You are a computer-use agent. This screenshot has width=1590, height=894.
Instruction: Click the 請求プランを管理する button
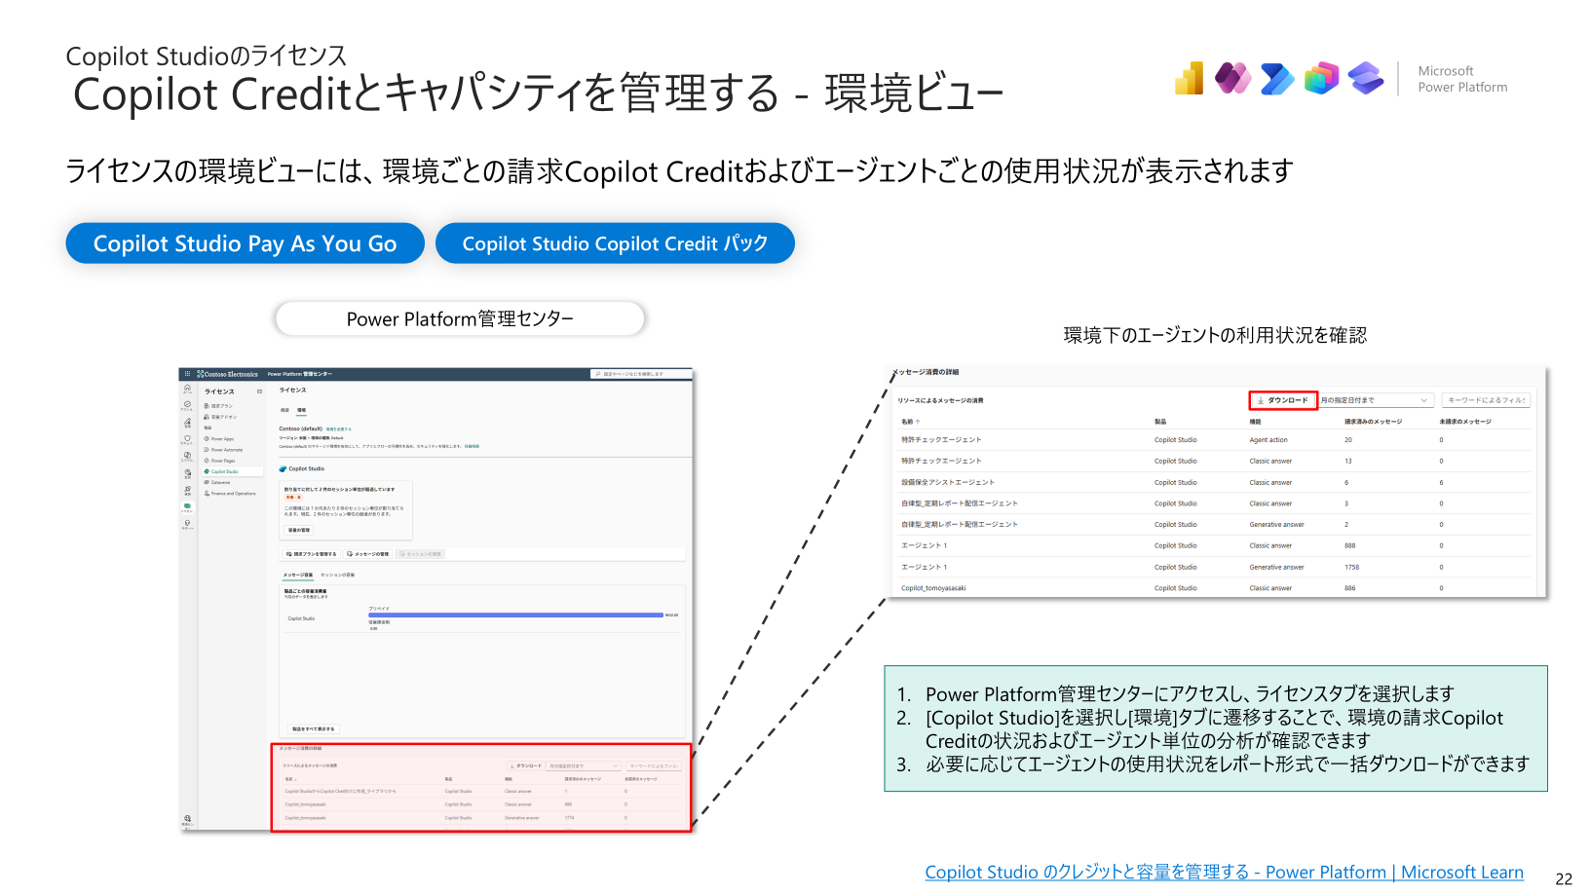[311, 554]
